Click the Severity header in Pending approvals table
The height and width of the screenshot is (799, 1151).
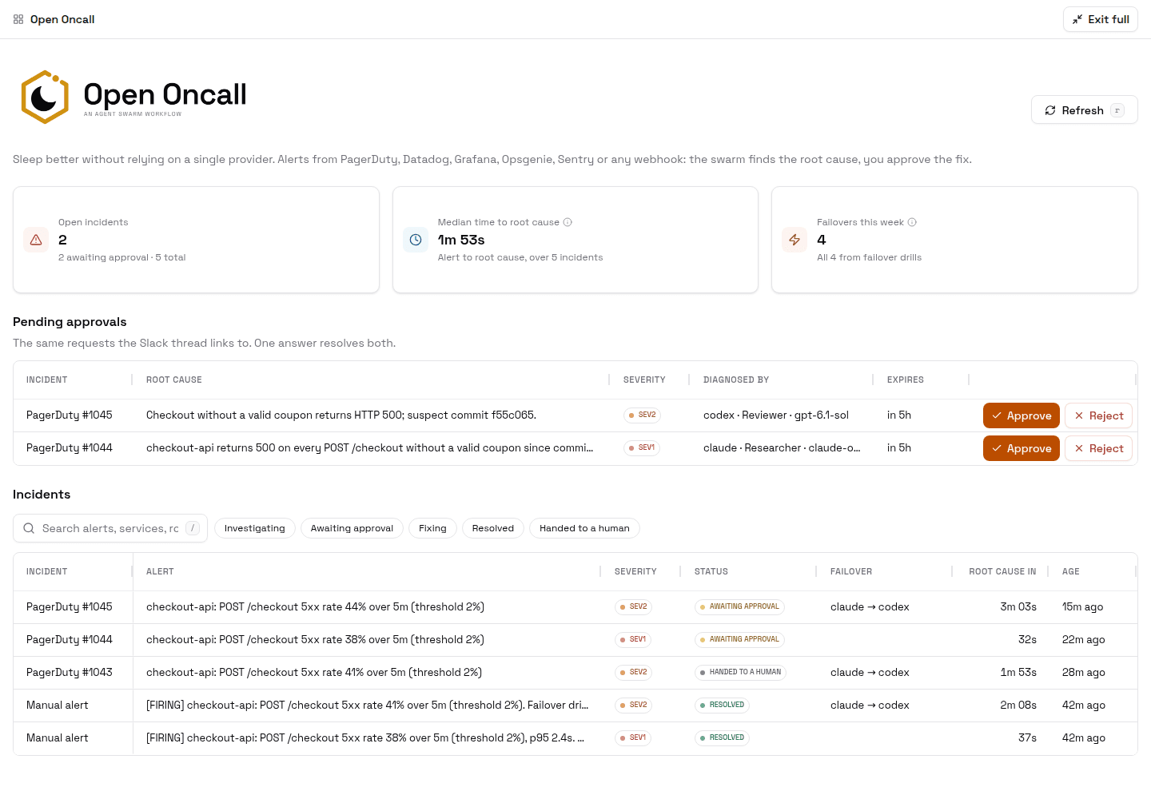644,380
